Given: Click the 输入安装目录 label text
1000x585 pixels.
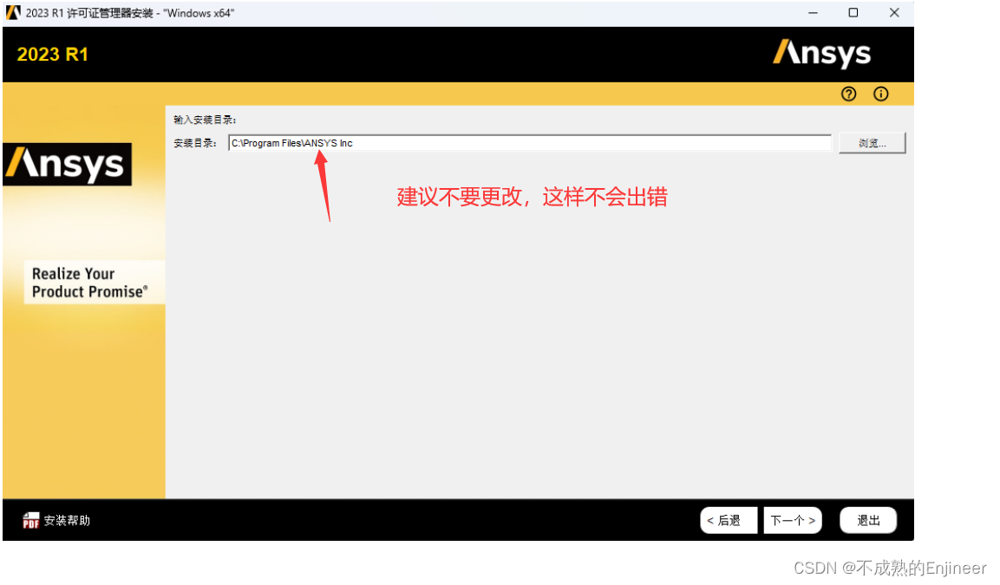Looking at the screenshot, I should (x=205, y=120).
